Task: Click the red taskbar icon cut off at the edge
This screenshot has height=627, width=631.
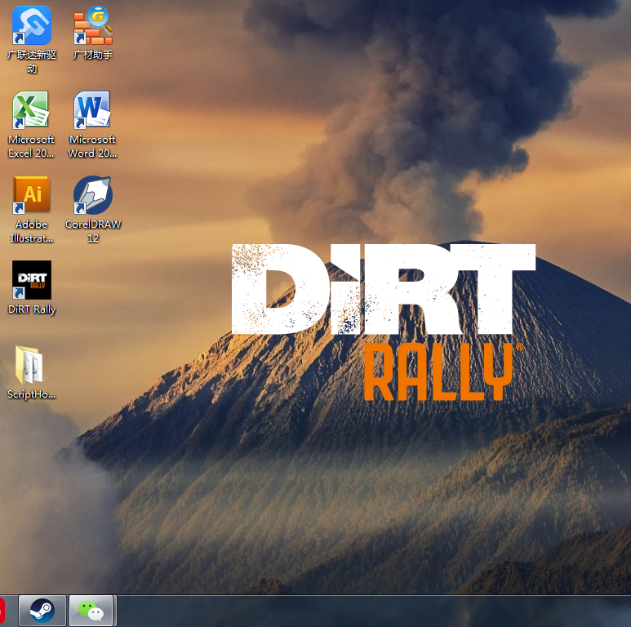Action: pos(2,611)
